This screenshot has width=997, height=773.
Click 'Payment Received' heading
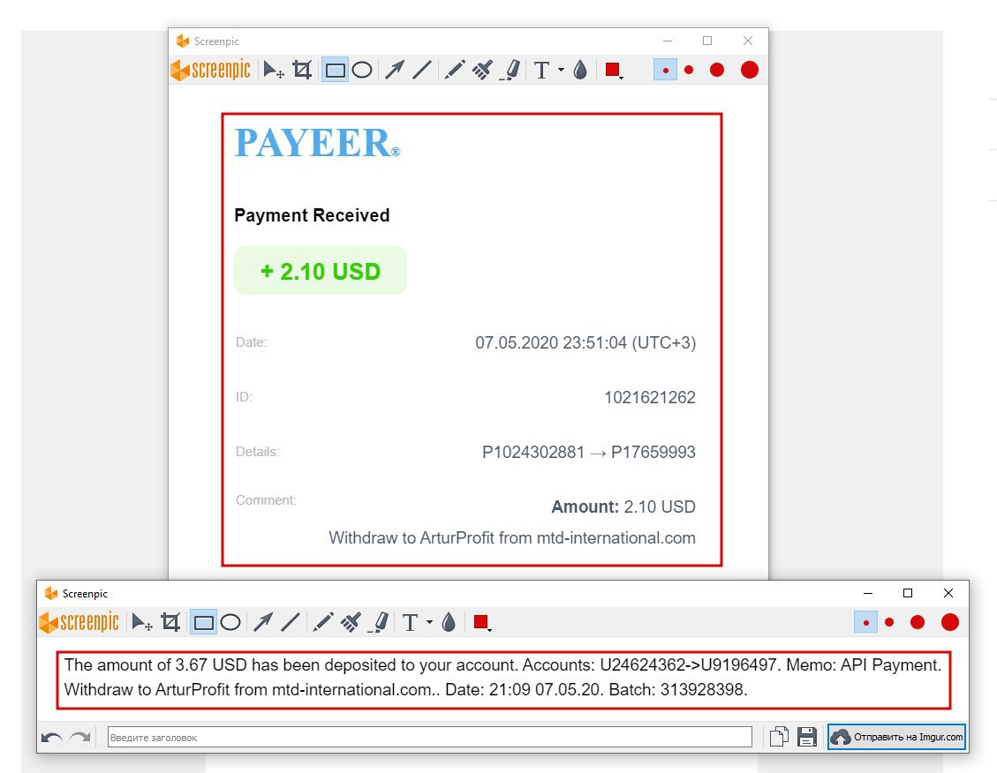[x=312, y=215]
